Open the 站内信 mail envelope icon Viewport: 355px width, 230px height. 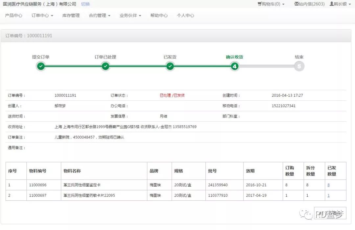pyautogui.click(x=296, y=4)
